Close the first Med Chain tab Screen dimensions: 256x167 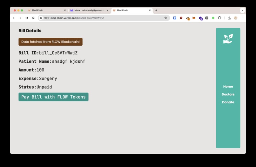(65, 10)
